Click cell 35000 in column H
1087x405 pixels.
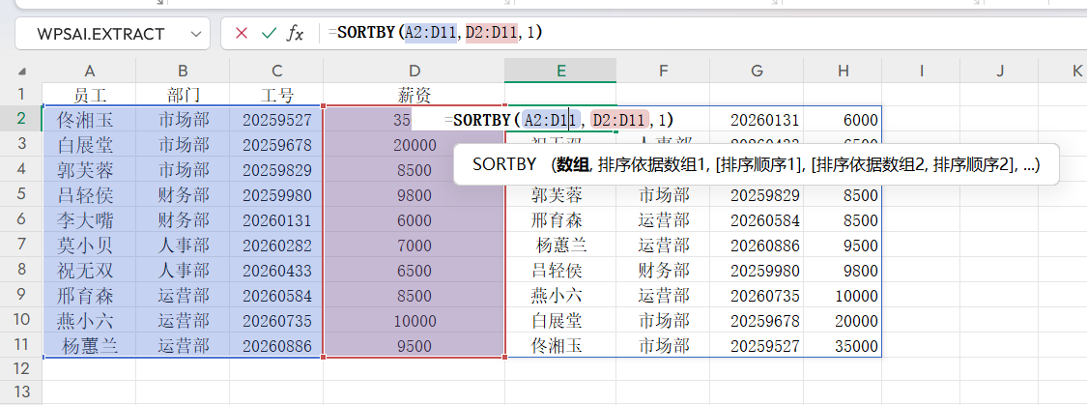click(843, 345)
